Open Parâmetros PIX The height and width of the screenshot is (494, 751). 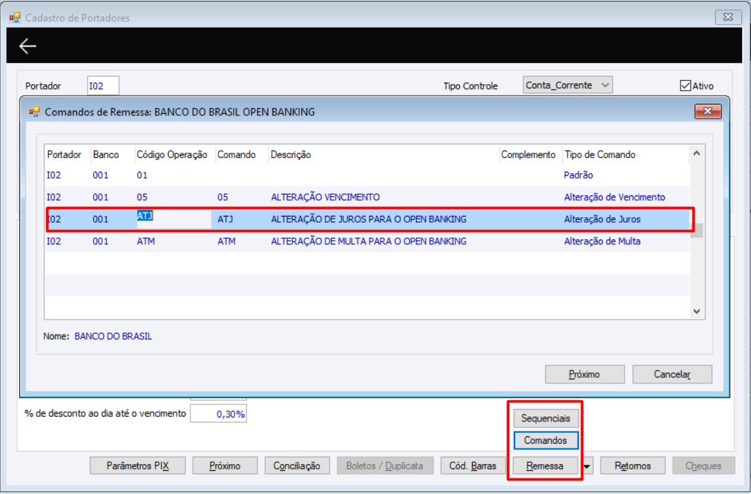[x=137, y=465]
